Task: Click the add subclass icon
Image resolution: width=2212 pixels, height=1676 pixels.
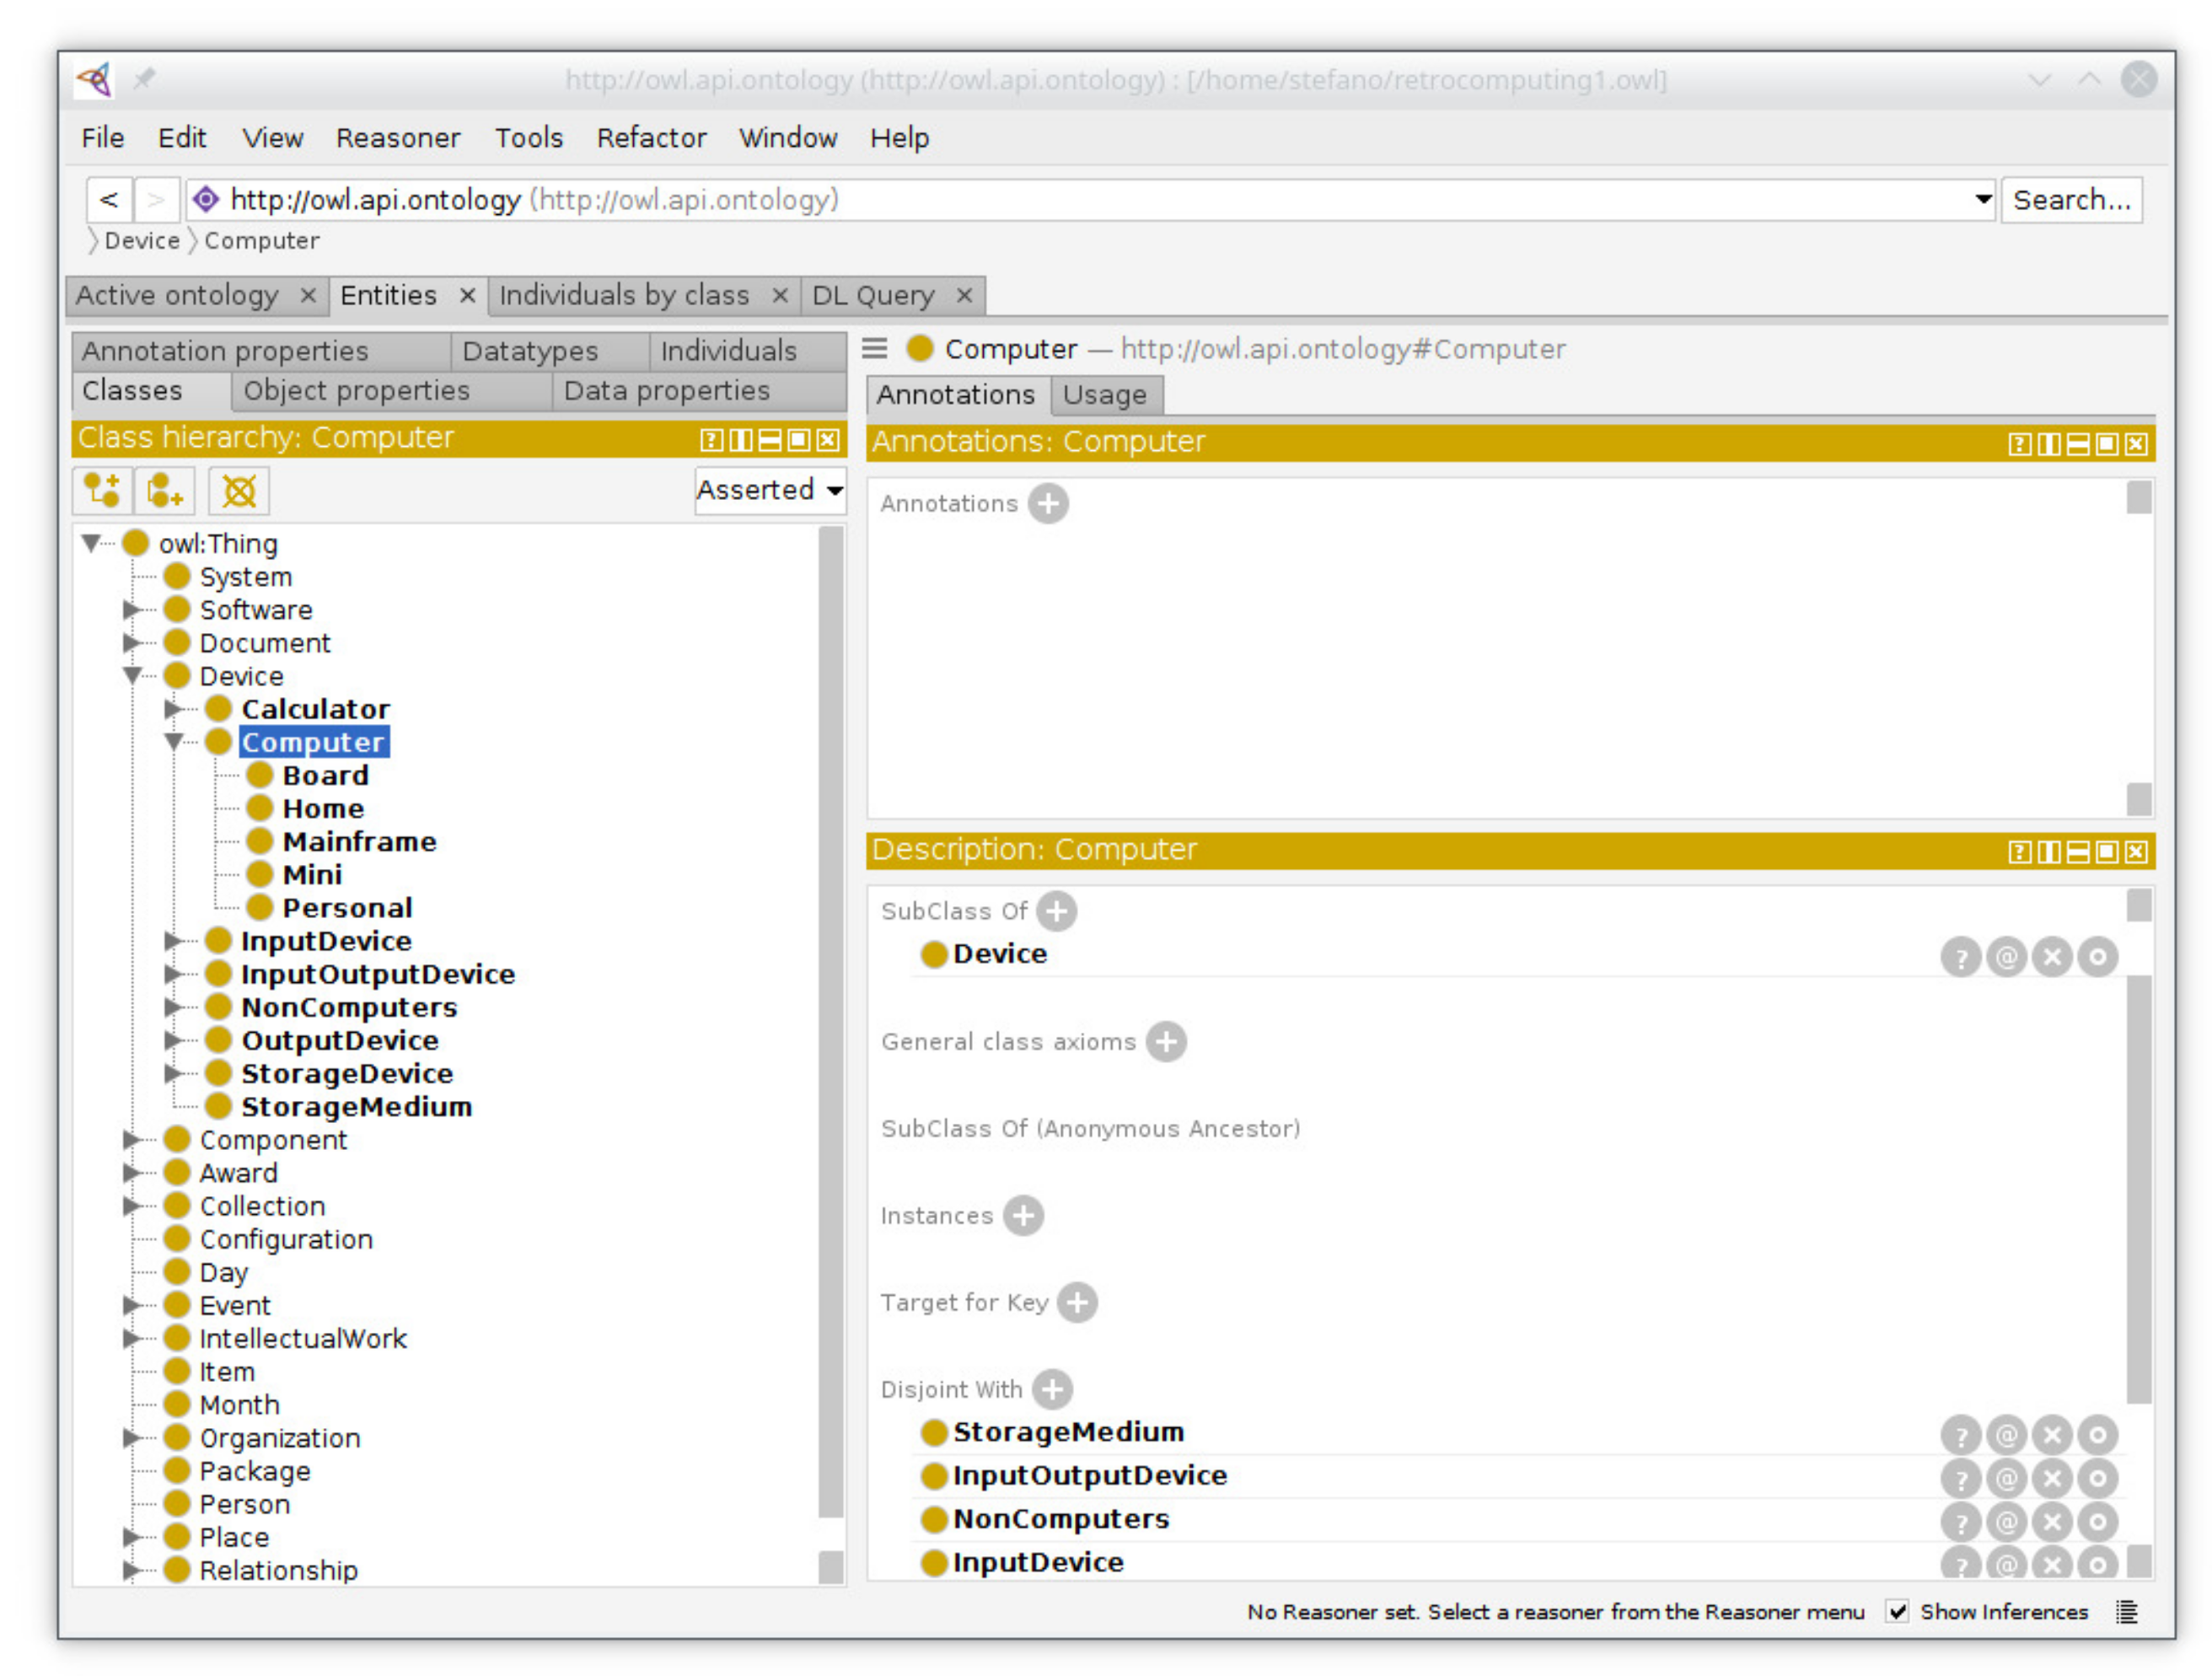Action: click(102, 491)
